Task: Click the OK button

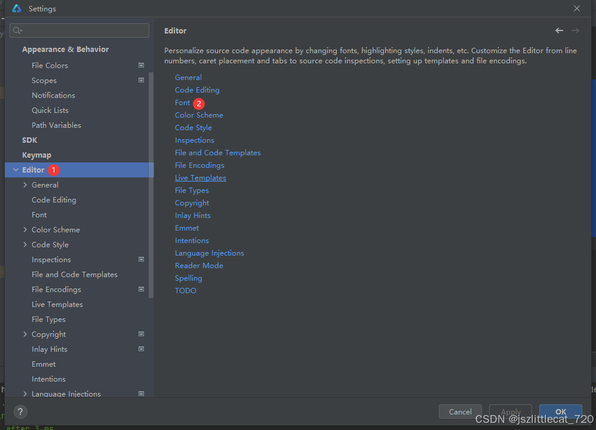Action: coord(560,411)
